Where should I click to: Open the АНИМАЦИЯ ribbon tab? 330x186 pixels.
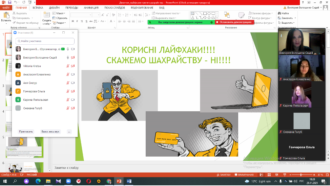91,7
